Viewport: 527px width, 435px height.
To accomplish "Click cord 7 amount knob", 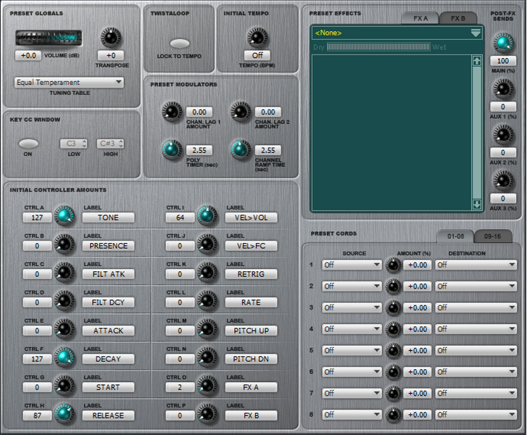I will 393,394.
